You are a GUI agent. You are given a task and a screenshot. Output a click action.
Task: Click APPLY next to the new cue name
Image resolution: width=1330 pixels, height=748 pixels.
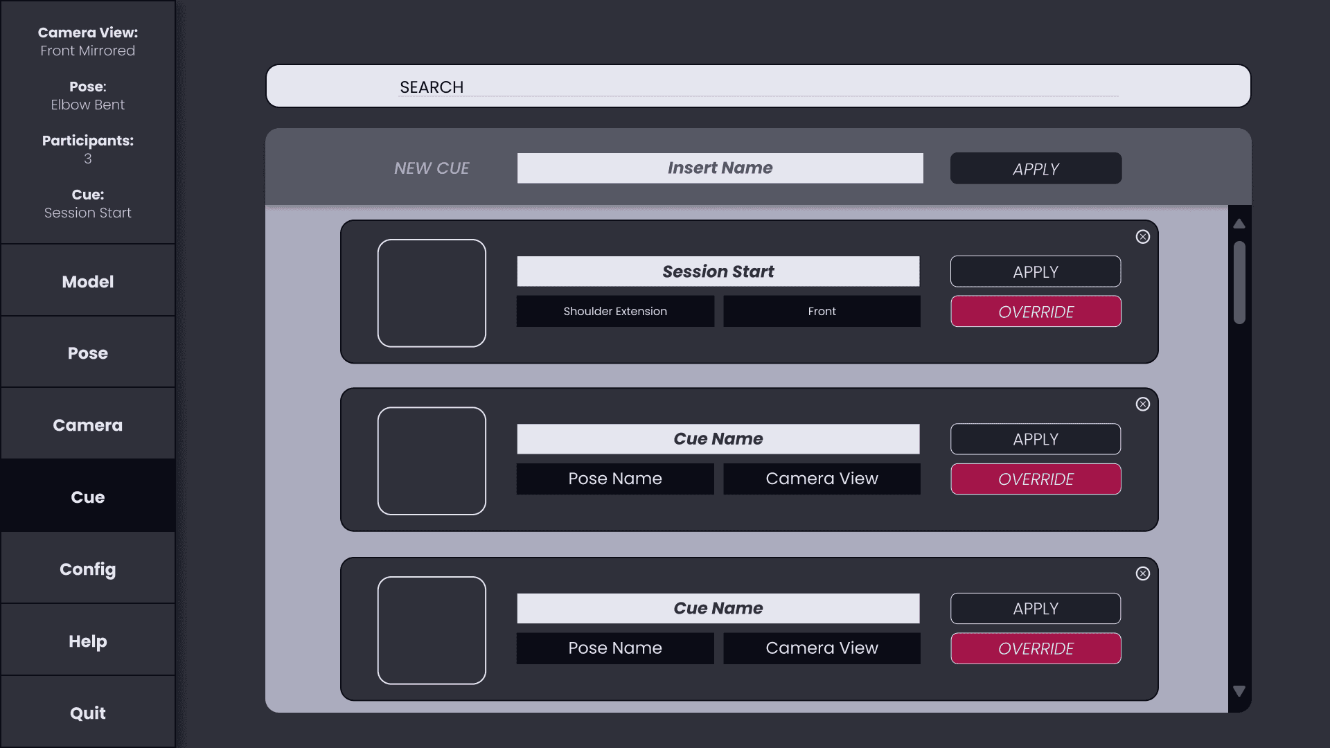(x=1036, y=168)
